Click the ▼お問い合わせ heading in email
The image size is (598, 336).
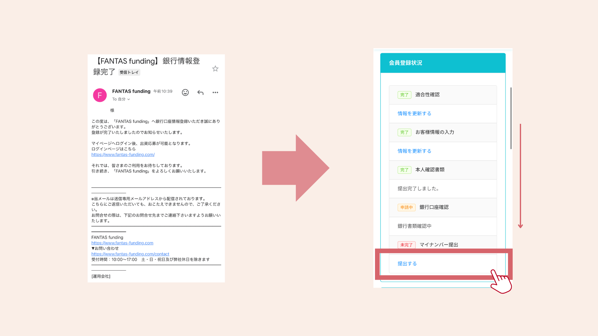(105, 249)
